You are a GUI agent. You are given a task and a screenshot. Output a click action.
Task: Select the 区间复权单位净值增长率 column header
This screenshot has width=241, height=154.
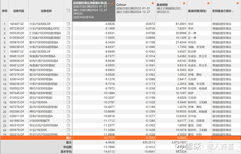click(94, 11)
